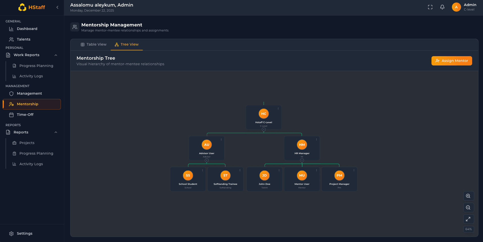The image size is (483, 242).
Task: Open the notifications bell
Action: pyautogui.click(x=442, y=7)
